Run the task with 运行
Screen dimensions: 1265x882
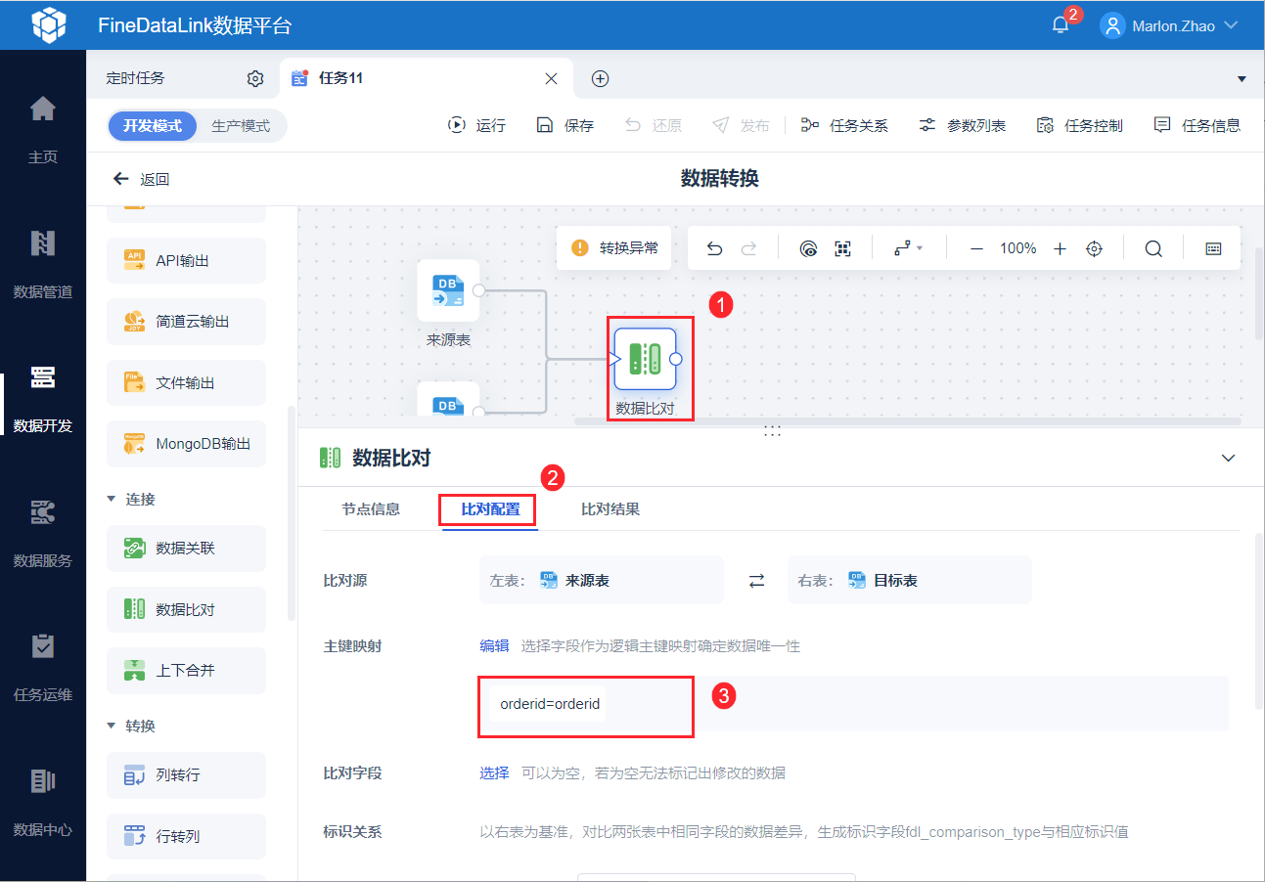click(477, 125)
